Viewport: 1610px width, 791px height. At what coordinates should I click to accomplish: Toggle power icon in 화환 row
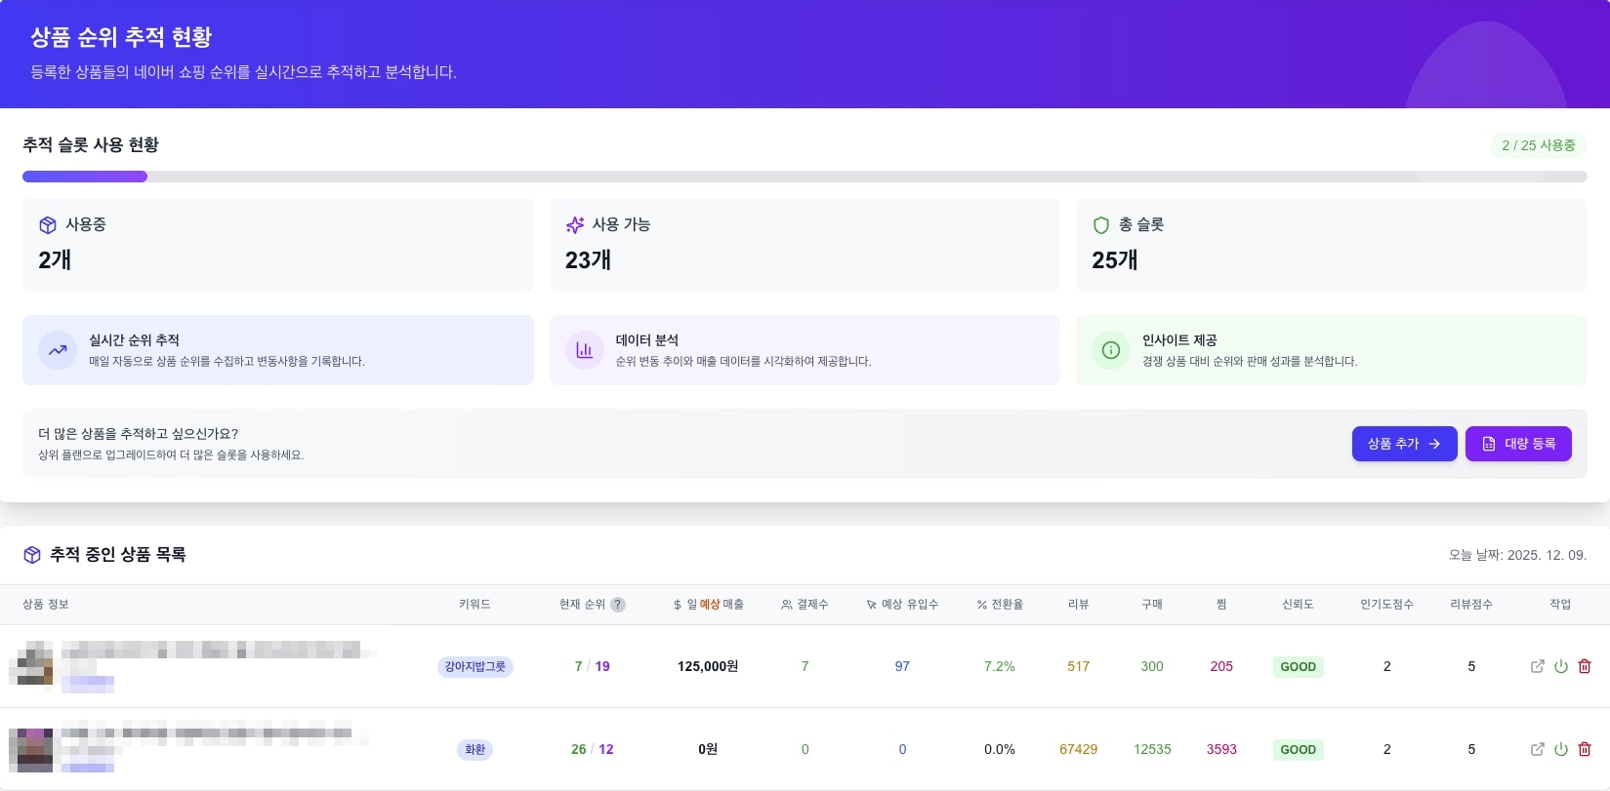(x=1561, y=749)
